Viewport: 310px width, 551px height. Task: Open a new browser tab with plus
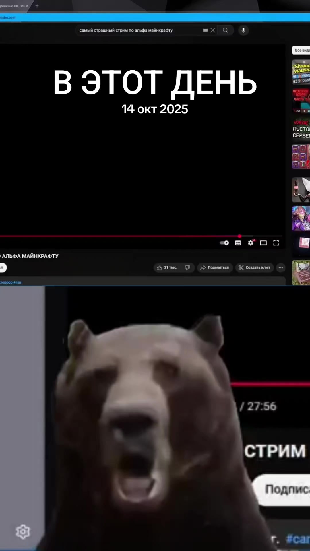click(x=37, y=6)
